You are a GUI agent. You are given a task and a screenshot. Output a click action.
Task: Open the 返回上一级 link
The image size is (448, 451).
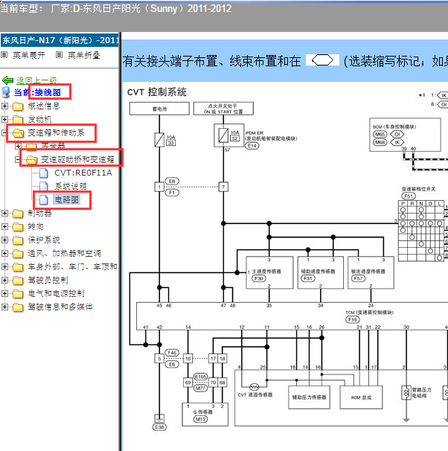[x=36, y=80]
